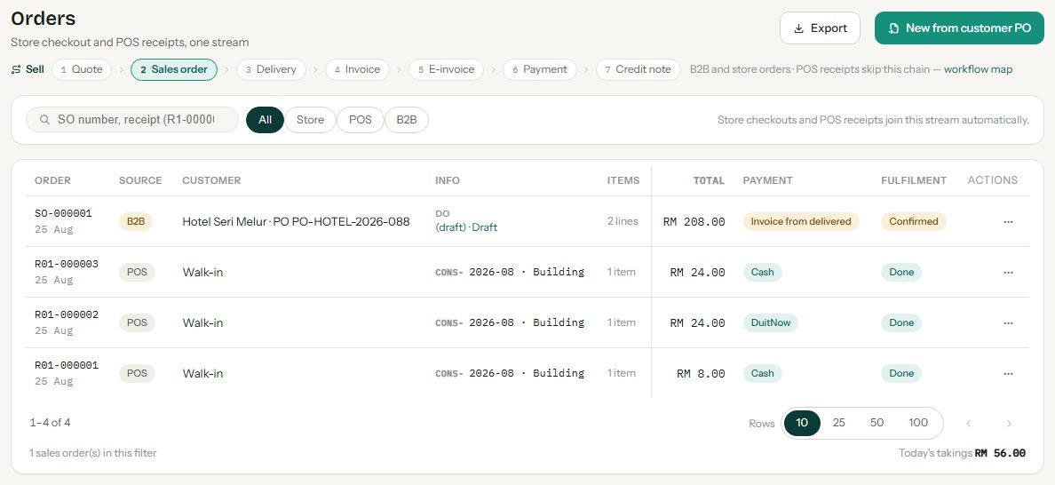This screenshot has height=485, width=1055.
Task: Click the 2 lines items cell
Action: pyautogui.click(x=623, y=221)
